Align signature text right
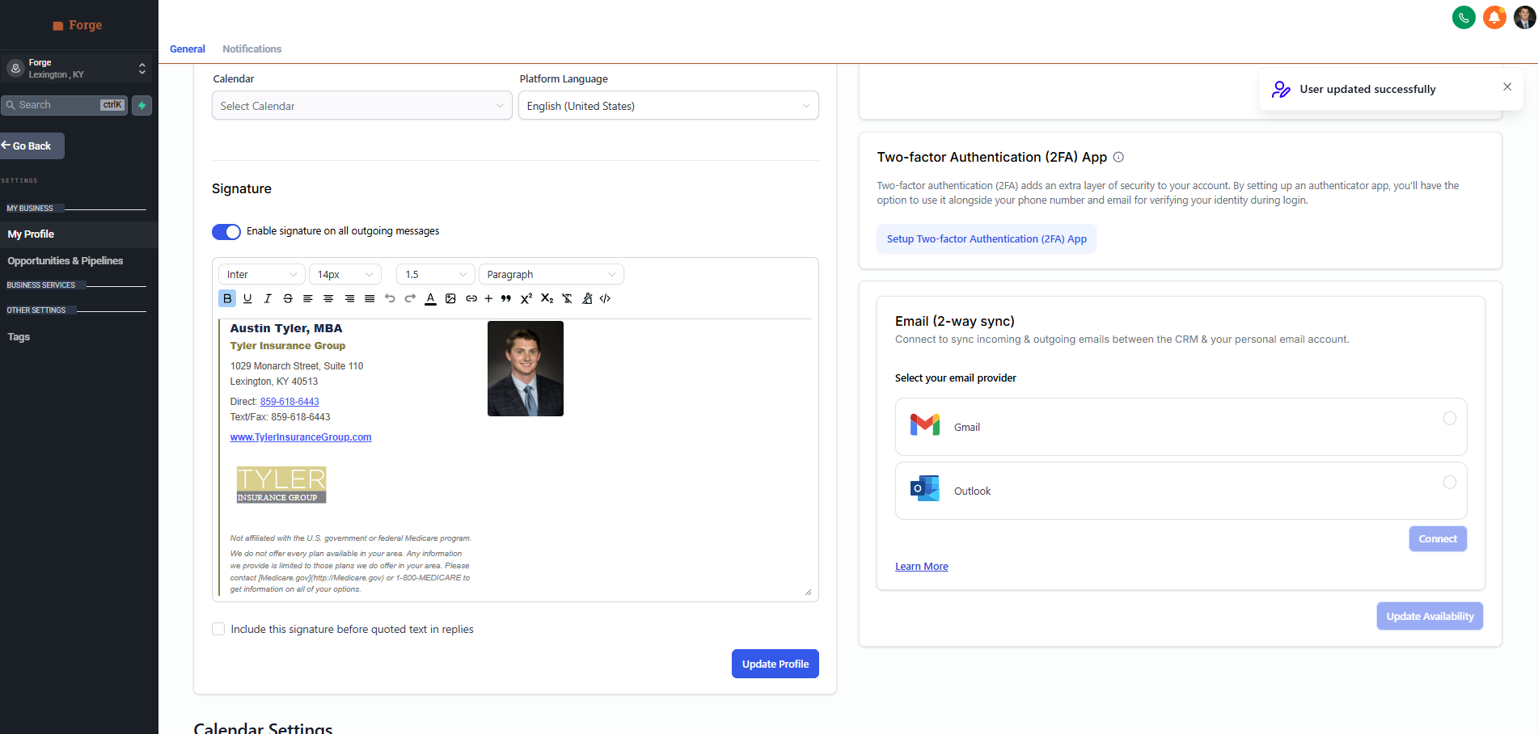The width and height of the screenshot is (1538, 734). (x=349, y=298)
